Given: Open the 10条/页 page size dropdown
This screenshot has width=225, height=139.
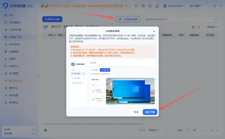Looking at the screenshot, I should click(154, 130).
